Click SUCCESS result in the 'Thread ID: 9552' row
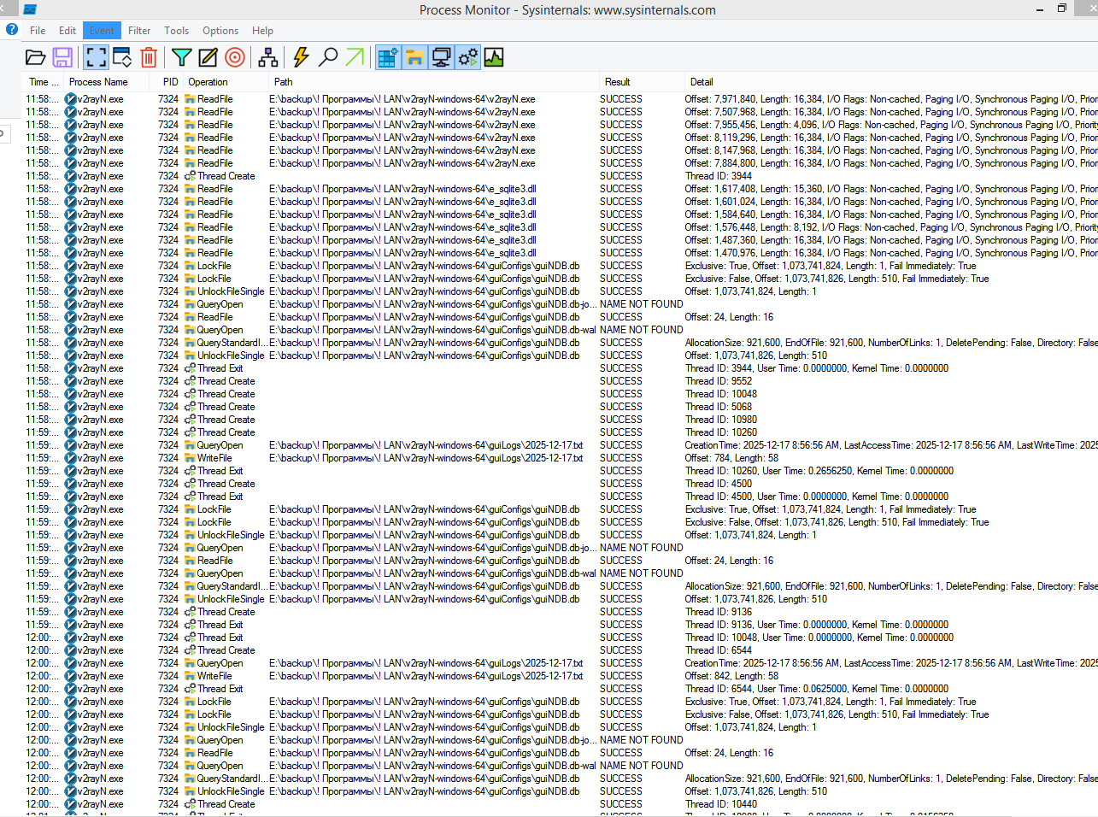This screenshot has height=817, width=1098. (621, 381)
